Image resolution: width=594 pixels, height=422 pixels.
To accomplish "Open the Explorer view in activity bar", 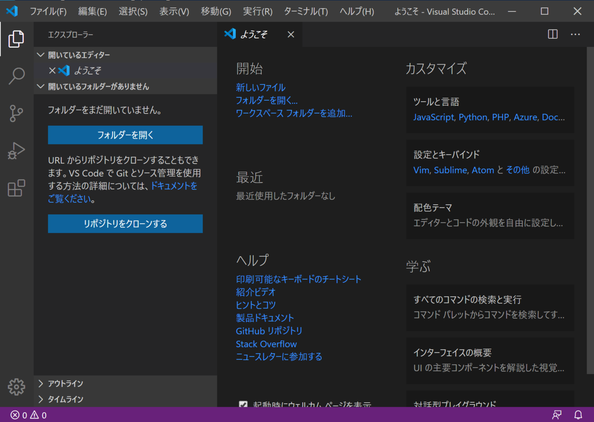I will point(16,39).
